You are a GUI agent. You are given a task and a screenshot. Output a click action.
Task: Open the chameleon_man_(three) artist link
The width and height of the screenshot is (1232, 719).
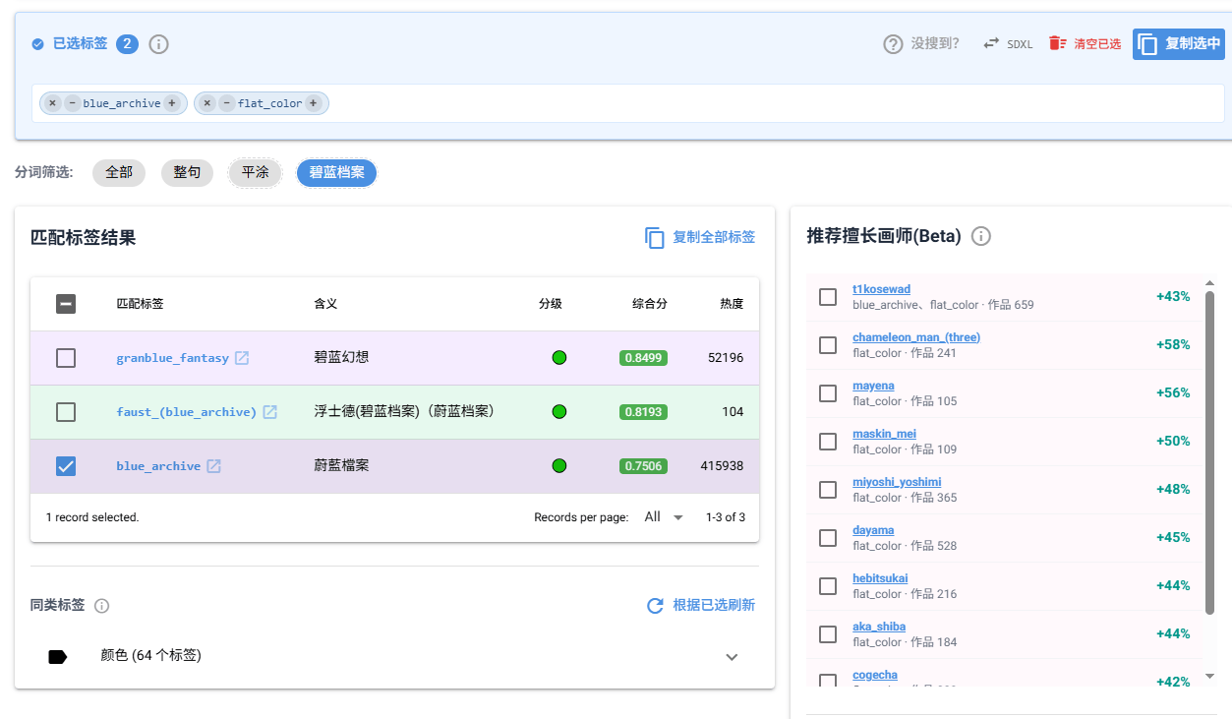916,337
